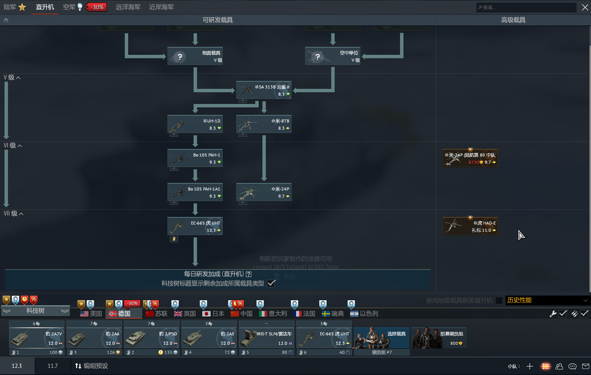
Task: Select the premium 虎 HAD-E card
Action: point(470,226)
